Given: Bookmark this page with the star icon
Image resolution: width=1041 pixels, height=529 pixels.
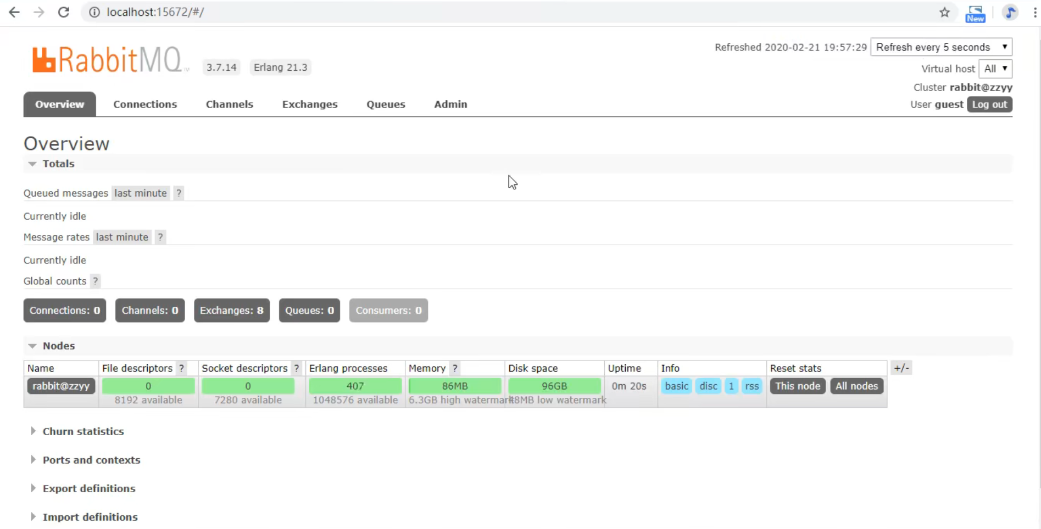Looking at the screenshot, I should click(x=944, y=12).
